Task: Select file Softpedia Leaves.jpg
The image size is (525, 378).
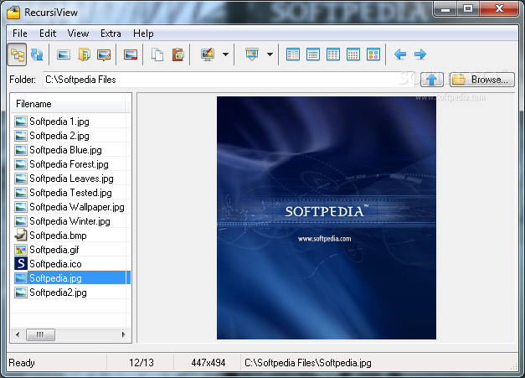Action: [x=70, y=179]
